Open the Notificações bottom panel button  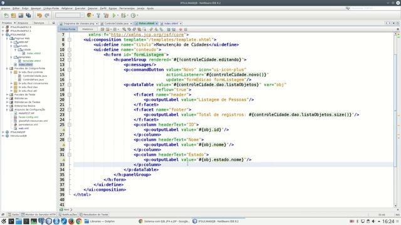pos(68,214)
